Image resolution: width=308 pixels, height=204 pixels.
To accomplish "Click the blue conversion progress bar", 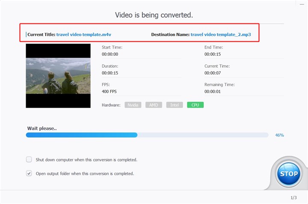I will click(147, 135).
